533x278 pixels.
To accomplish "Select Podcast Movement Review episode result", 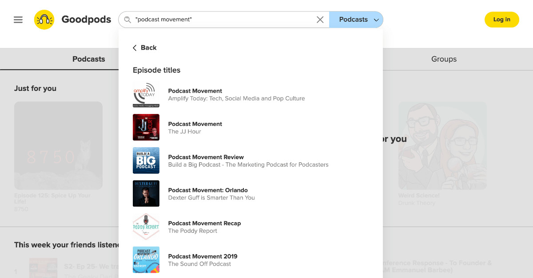I will click(206, 157).
